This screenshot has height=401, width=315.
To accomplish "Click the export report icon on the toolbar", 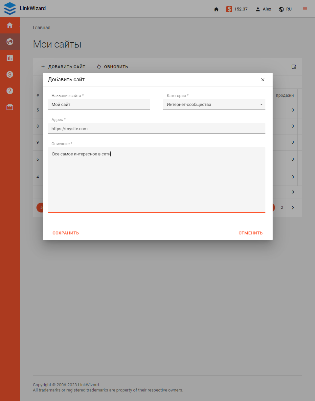I will coord(293,67).
